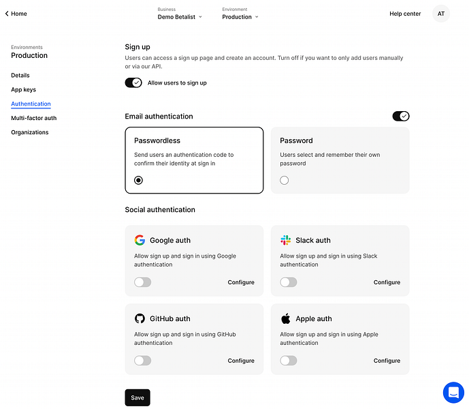Click the Apple logo icon
This screenshot has width=469, height=409.
286,318
